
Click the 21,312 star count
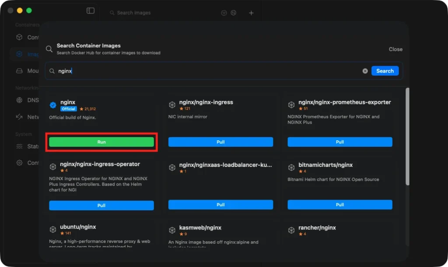pos(88,109)
